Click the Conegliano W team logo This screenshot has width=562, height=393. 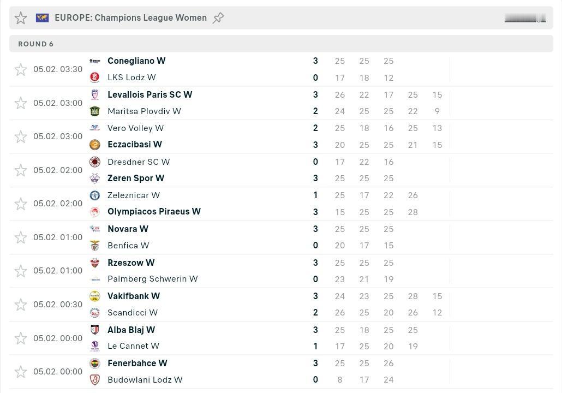click(95, 61)
